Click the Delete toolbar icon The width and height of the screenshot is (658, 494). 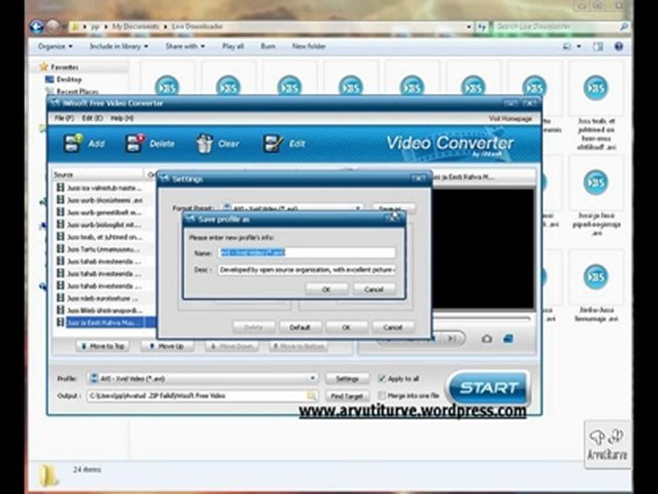[x=135, y=143]
